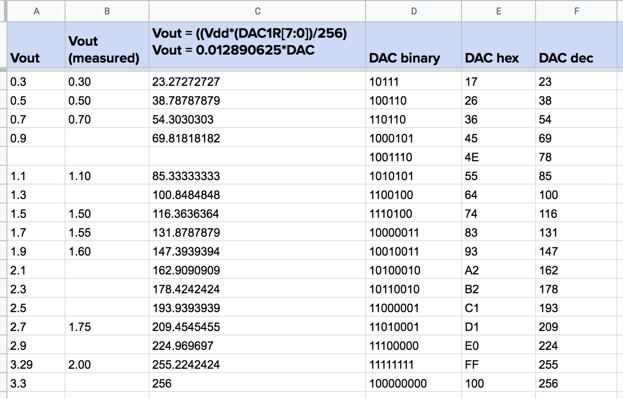Select measured value 1.60
Screen dimensions: 623x399
[x=107, y=252]
